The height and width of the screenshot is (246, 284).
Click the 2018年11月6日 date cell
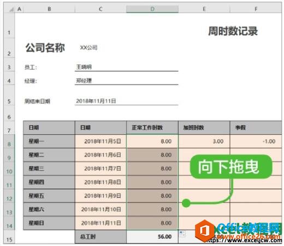(x=100, y=155)
